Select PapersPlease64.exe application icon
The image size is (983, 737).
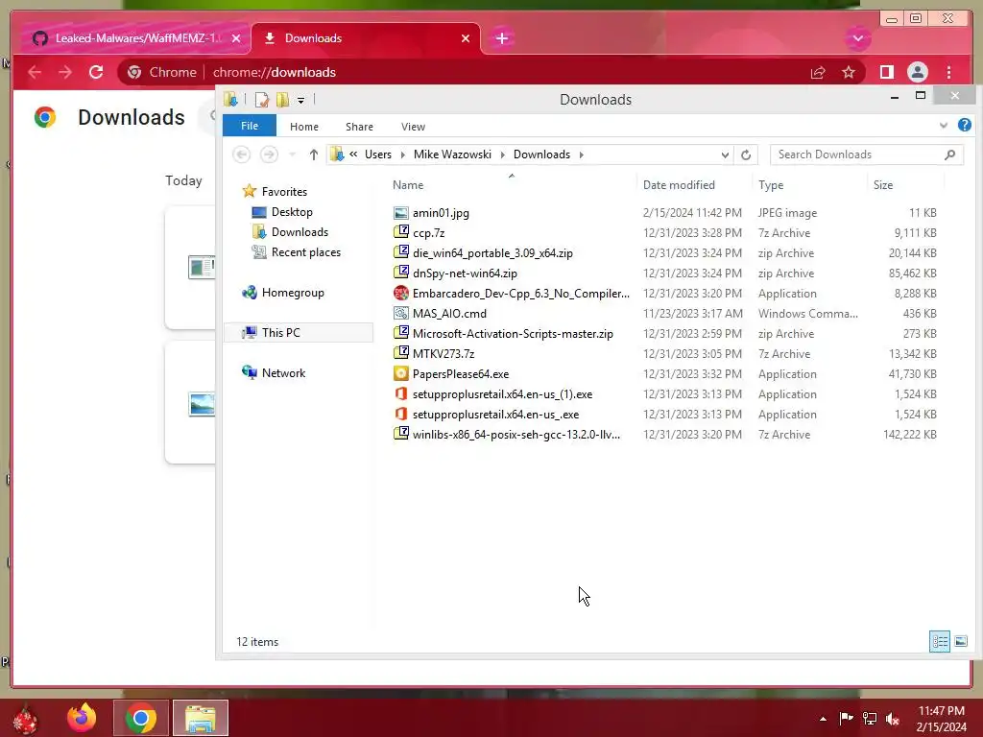coord(400,373)
